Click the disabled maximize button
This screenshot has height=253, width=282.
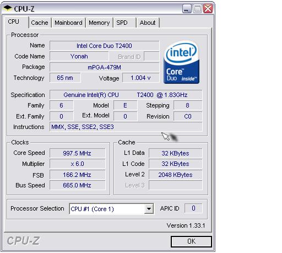[197, 9]
